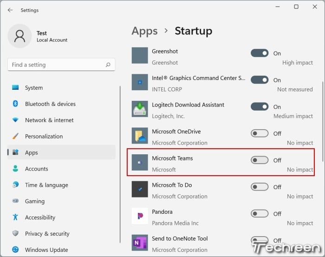325x257 pixels.
Task: Click the Find a setting search box
Action: point(61,65)
